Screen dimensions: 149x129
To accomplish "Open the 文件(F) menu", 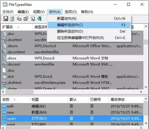I will click(x=8, y=12).
